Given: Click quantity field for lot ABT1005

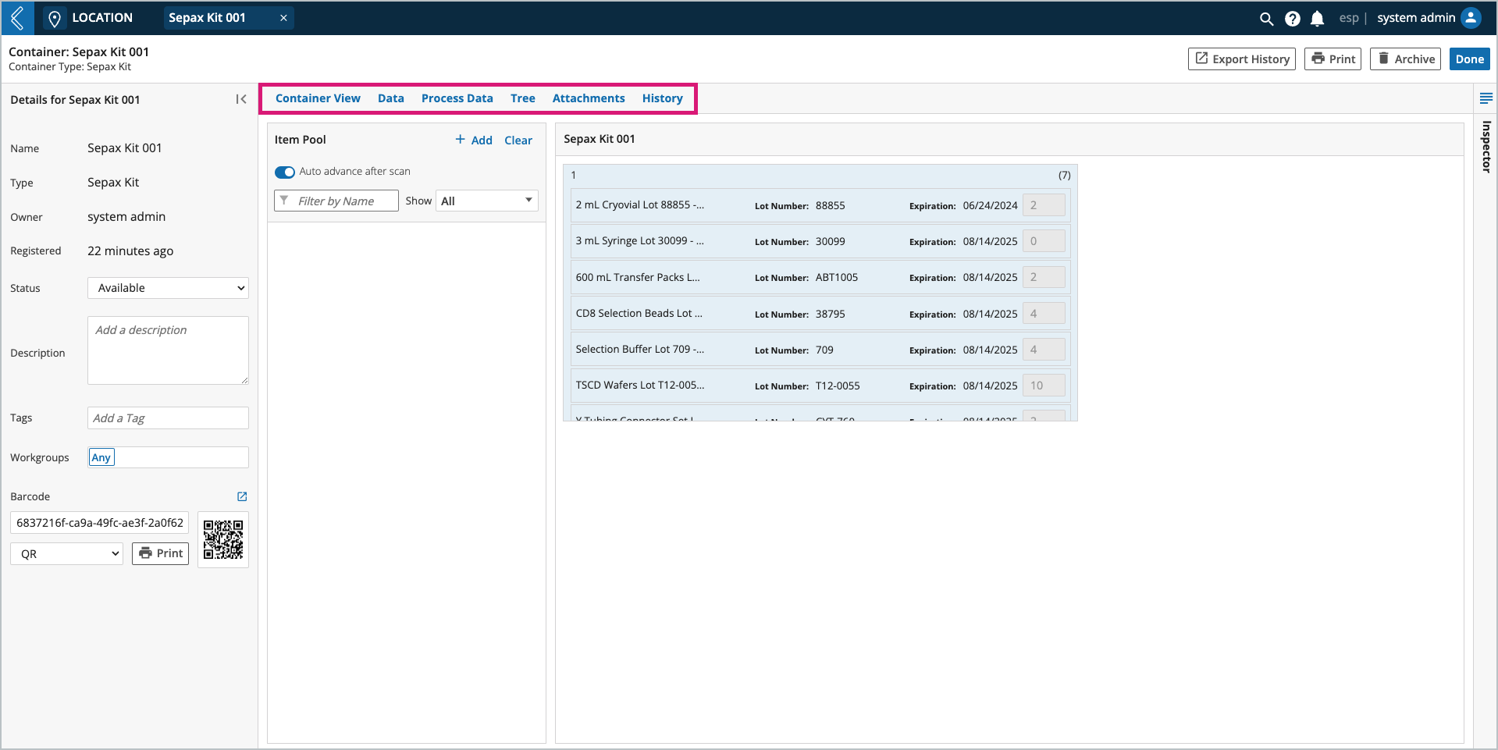Looking at the screenshot, I should [1044, 277].
